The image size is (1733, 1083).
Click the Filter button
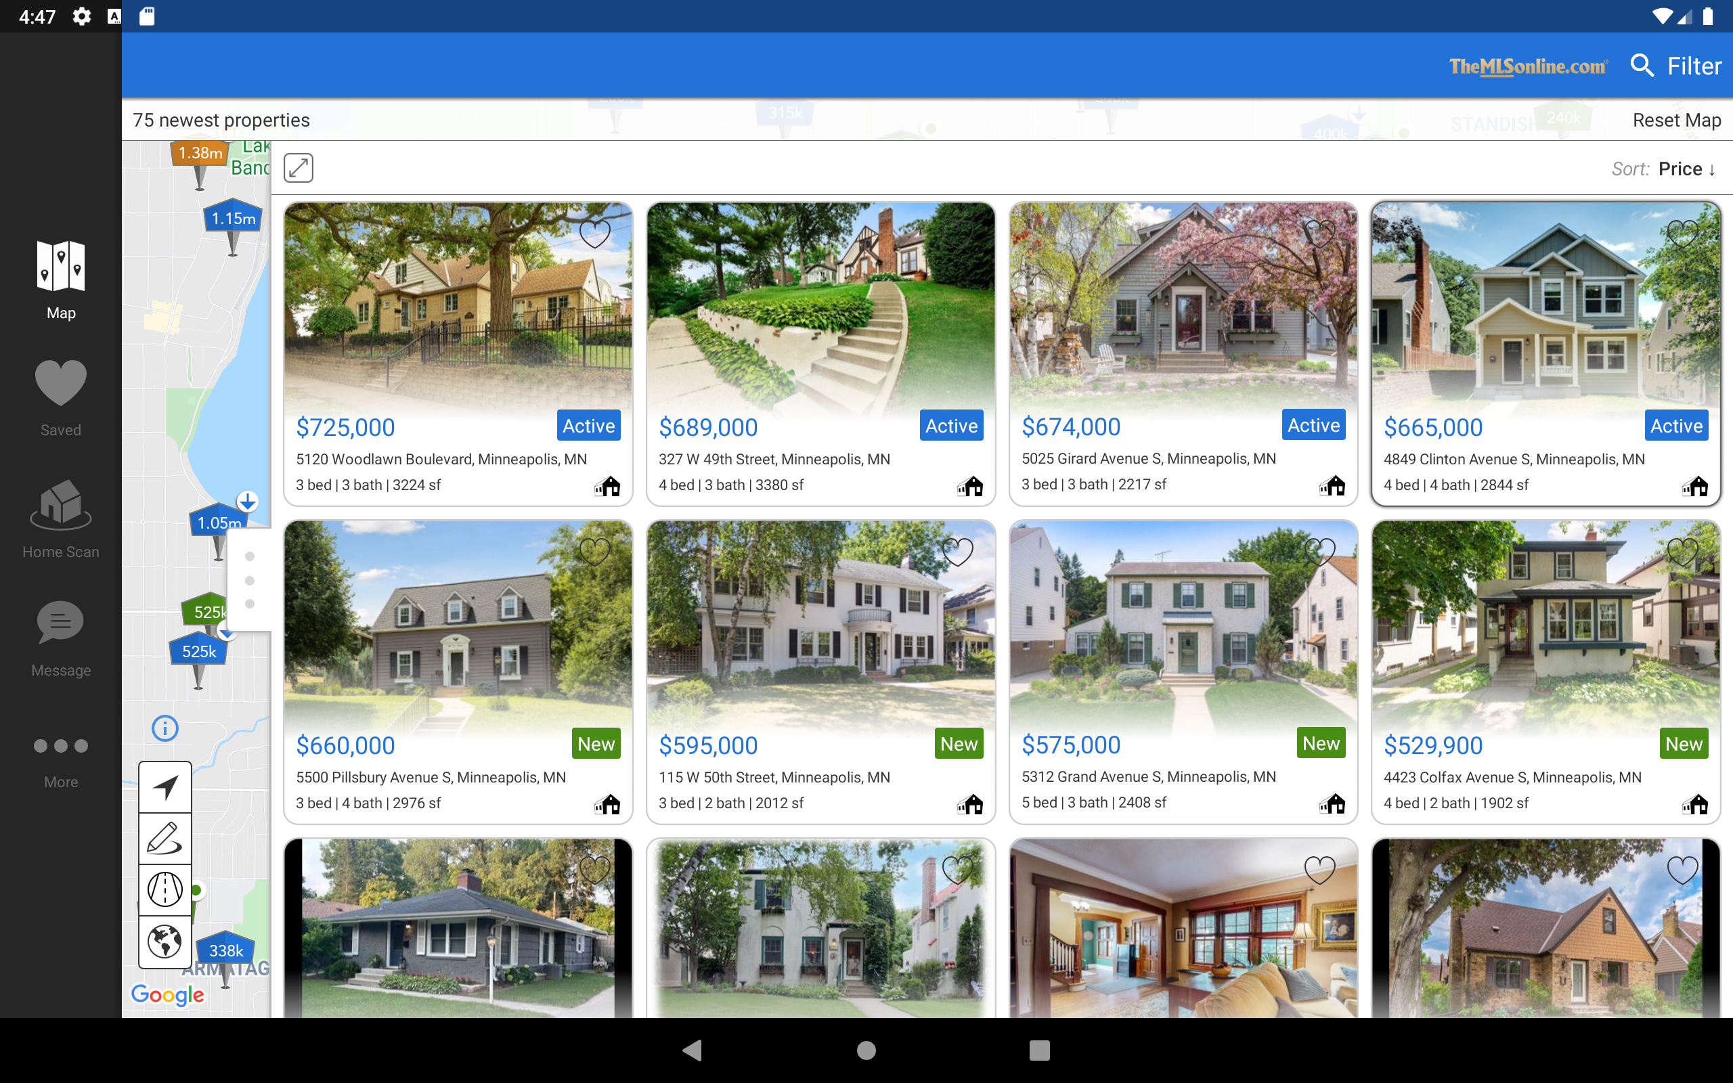1694,66
